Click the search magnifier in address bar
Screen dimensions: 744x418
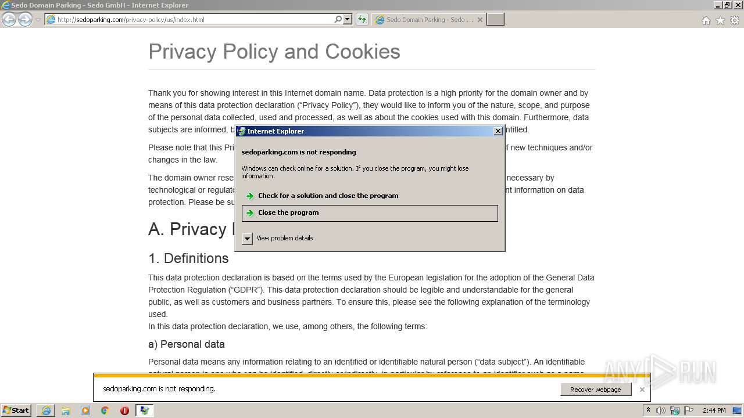[x=338, y=20]
